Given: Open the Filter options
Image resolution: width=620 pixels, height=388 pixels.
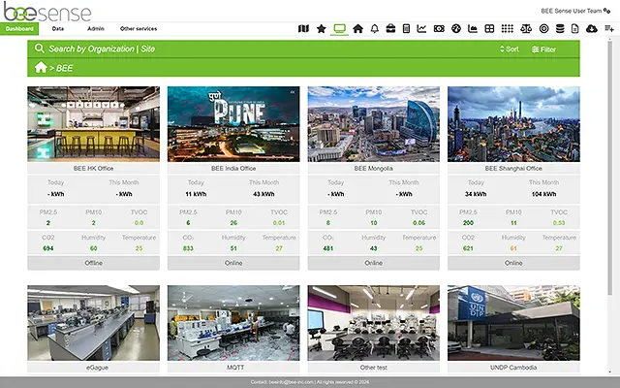Looking at the screenshot, I should coord(544,48).
